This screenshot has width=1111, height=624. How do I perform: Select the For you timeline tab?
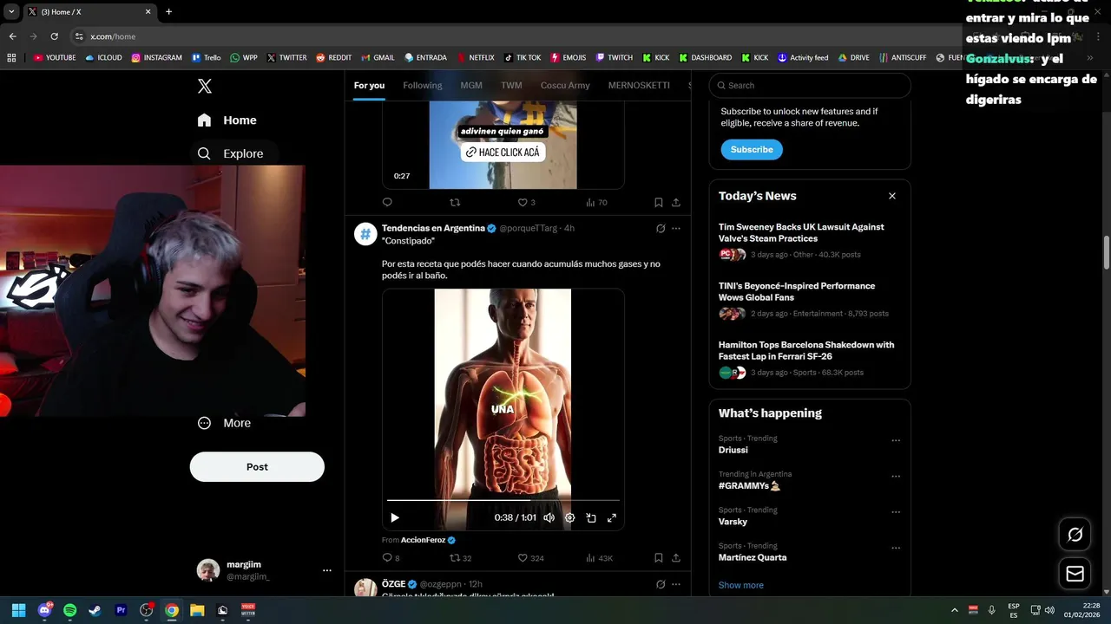(x=369, y=85)
